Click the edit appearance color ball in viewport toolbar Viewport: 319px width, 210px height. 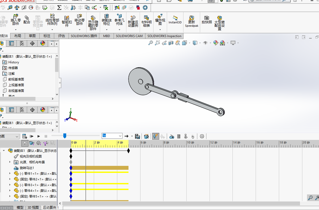click(x=216, y=43)
